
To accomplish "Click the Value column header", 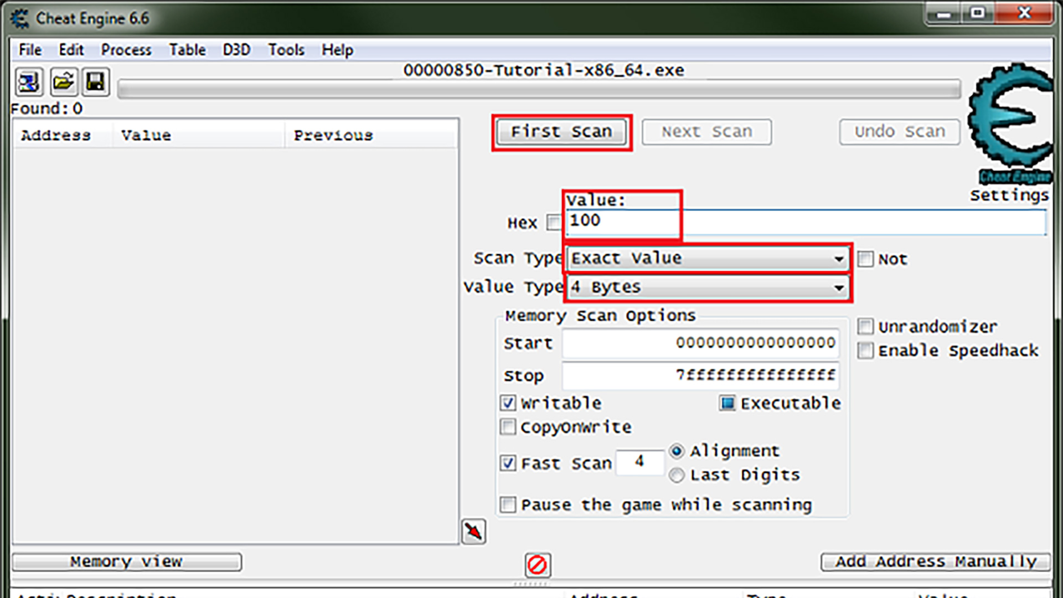I will 198,135.
